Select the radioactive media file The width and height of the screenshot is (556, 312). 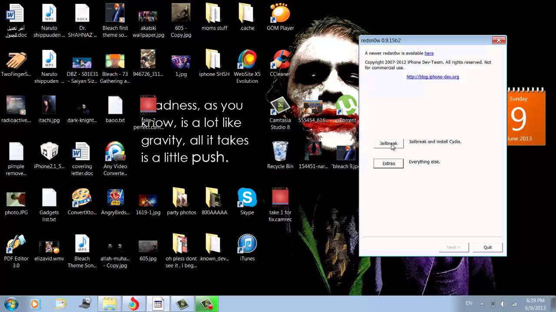(x=16, y=109)
